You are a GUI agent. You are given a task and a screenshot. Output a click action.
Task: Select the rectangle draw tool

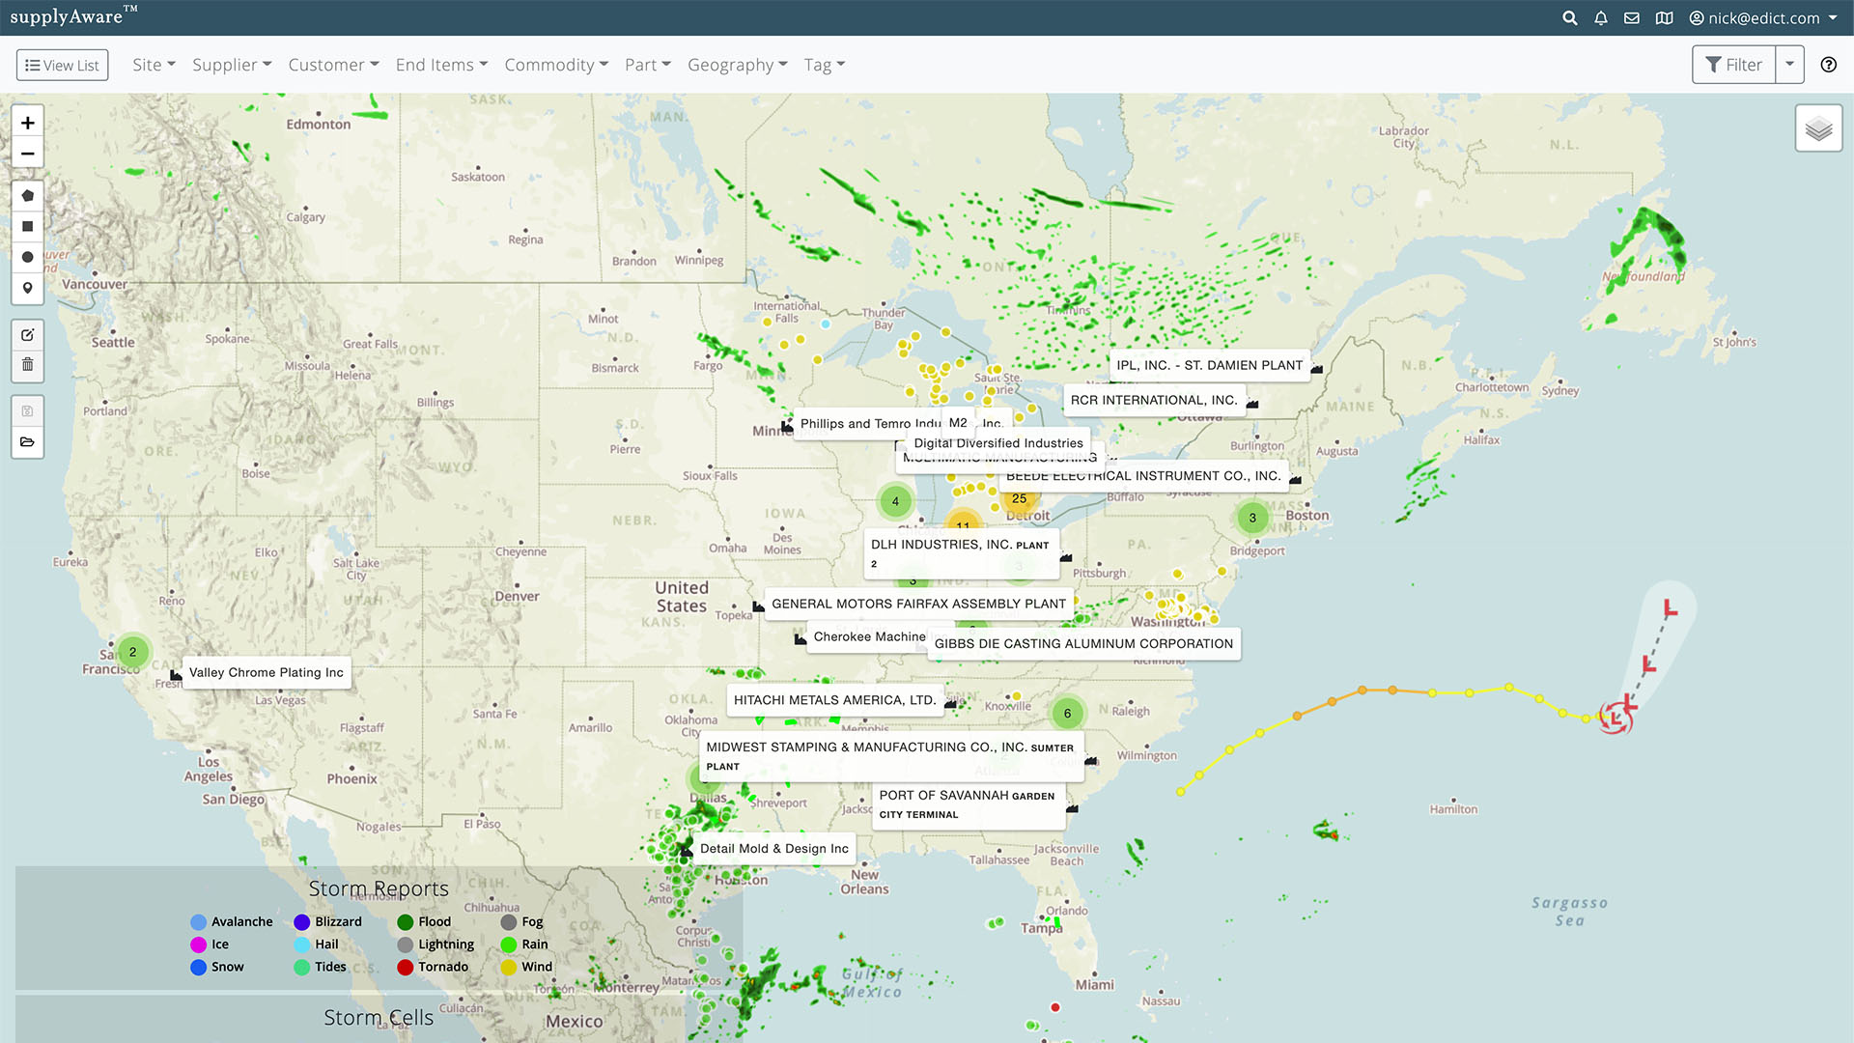[x=27, y=226]
